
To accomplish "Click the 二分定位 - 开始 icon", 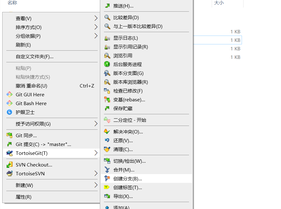I will 107,120.
